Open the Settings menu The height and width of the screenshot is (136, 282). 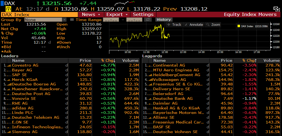tap(143, 15)
